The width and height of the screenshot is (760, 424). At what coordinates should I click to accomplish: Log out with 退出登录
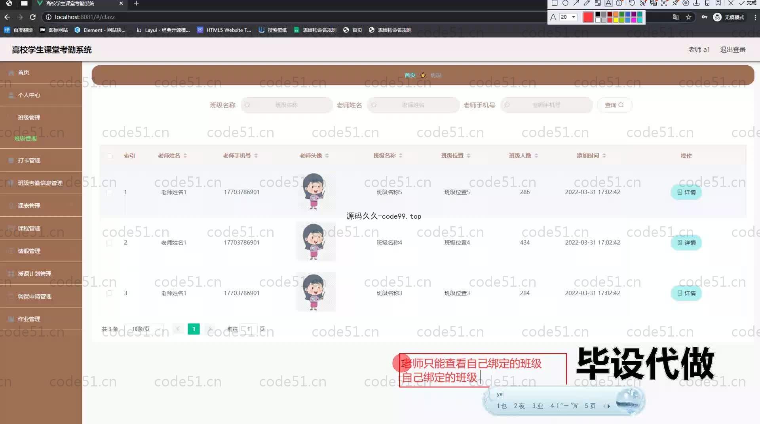click(733, 49)
